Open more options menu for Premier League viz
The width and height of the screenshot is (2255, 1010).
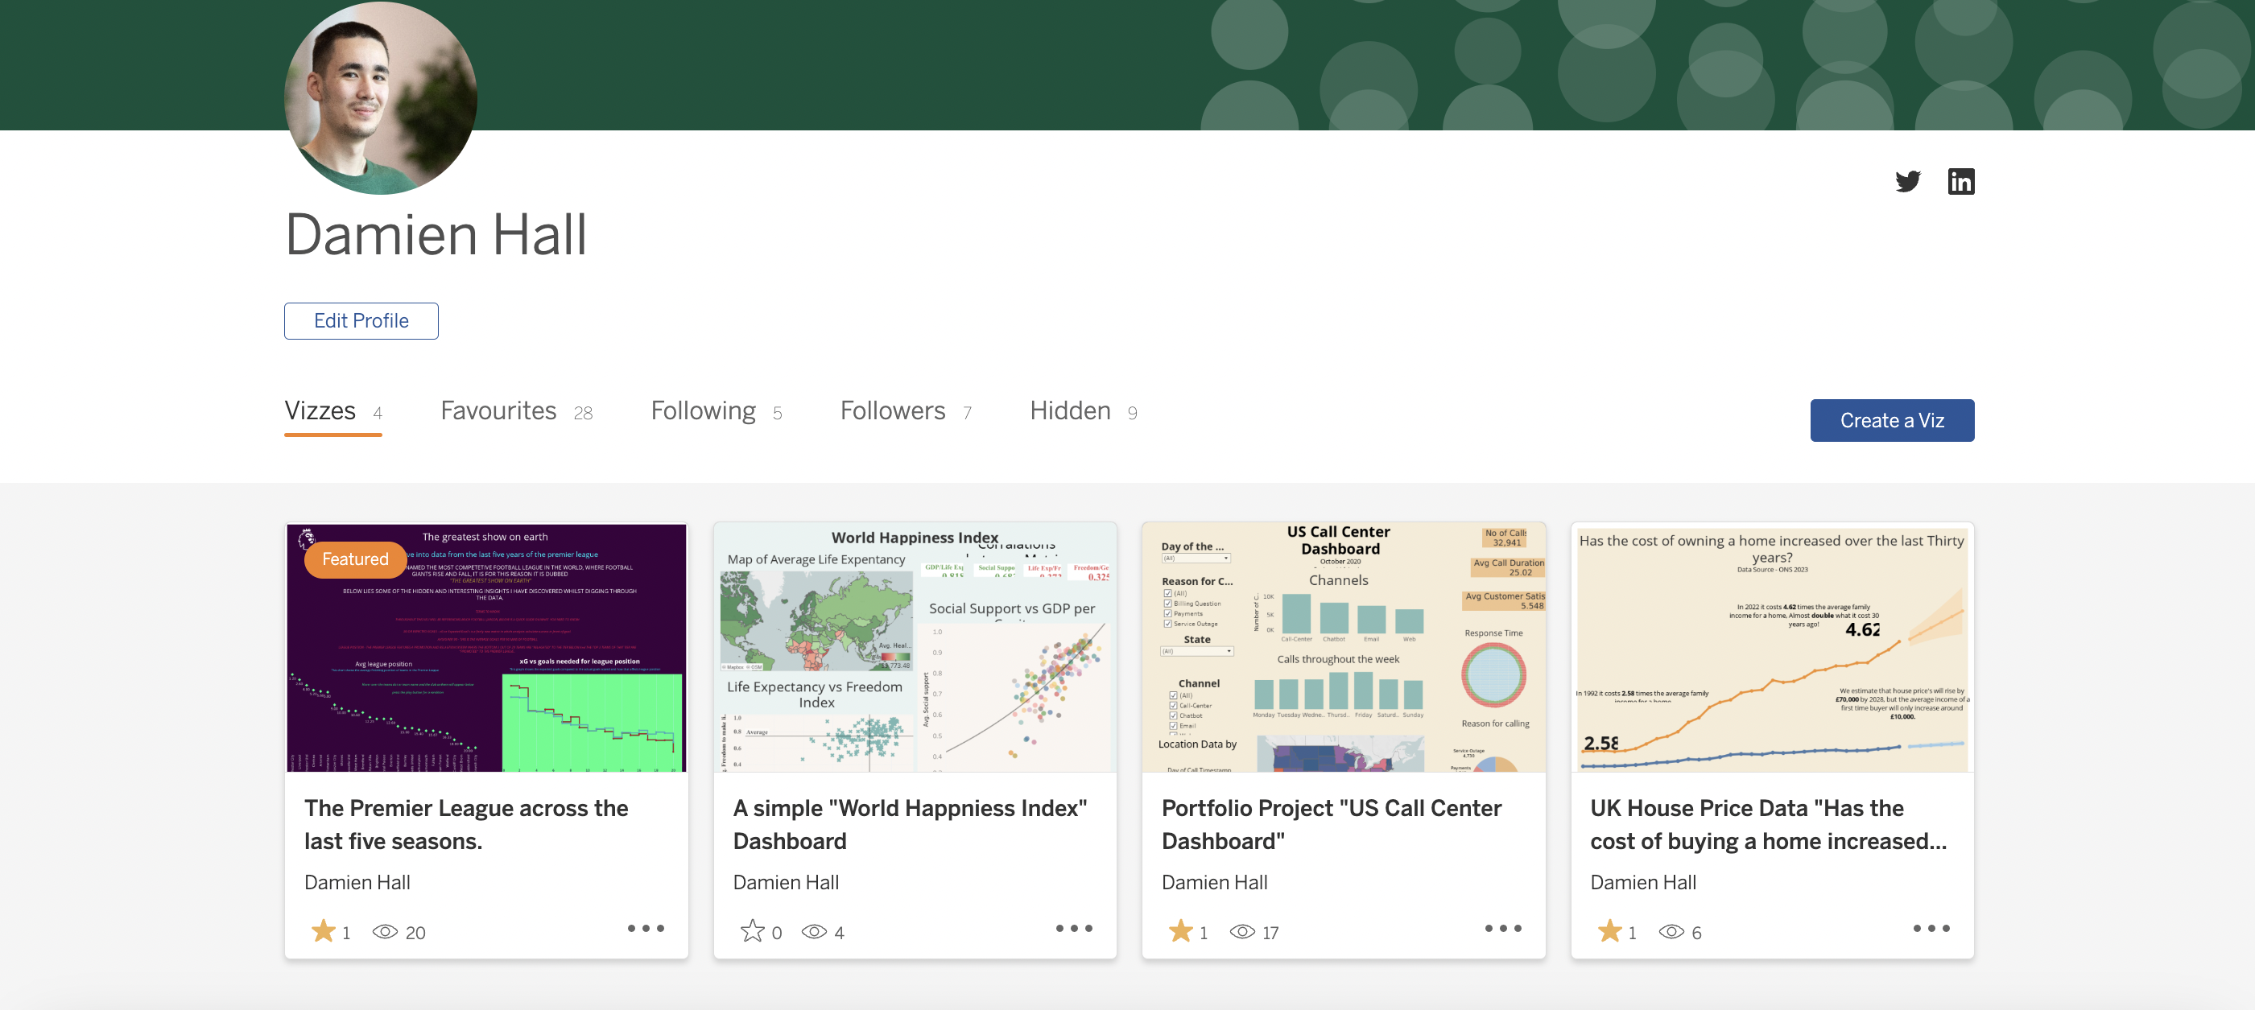tap(645, 928)
